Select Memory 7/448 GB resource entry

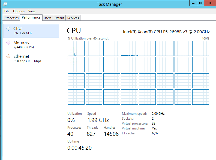click(31, 44)
